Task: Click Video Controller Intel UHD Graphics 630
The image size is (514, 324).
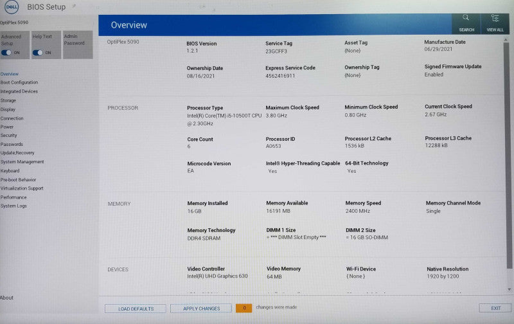Action: [x=217, y=276]
